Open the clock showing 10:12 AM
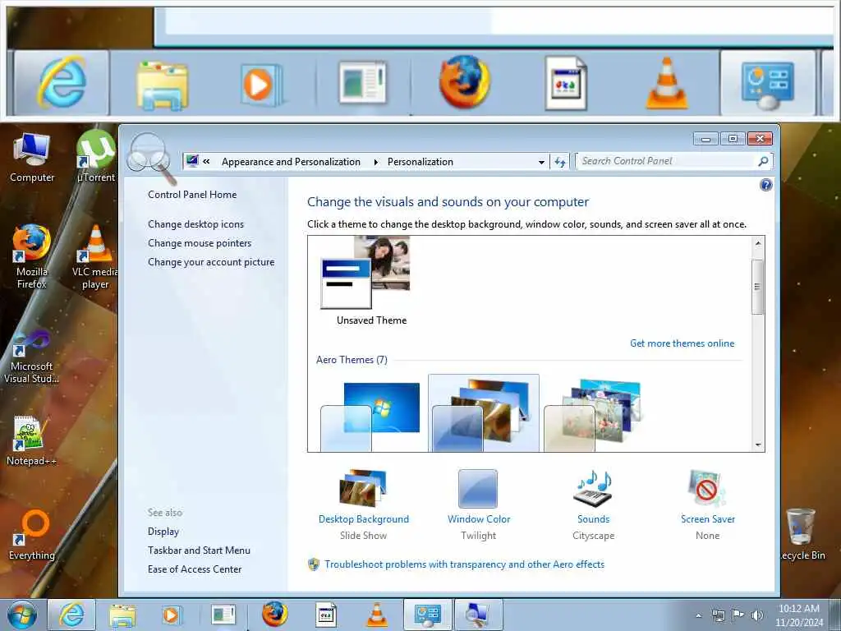841x631 pixels. (x=799, y=615)
